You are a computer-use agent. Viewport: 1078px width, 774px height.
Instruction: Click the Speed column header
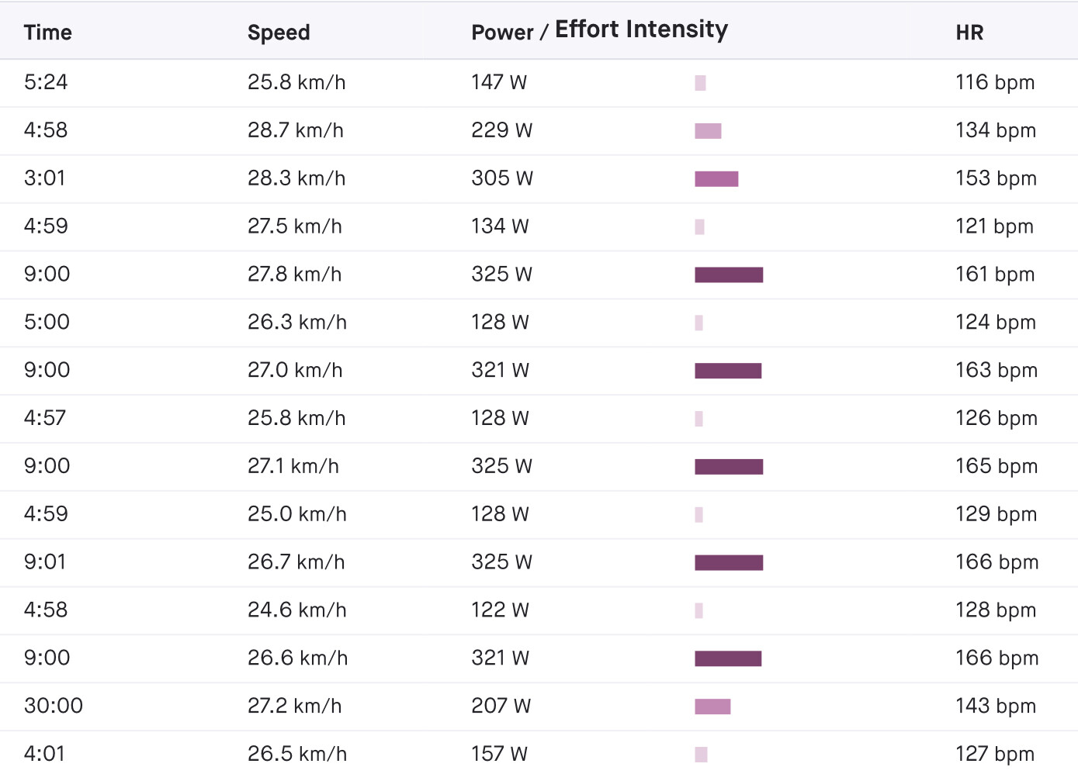point(279,33)
